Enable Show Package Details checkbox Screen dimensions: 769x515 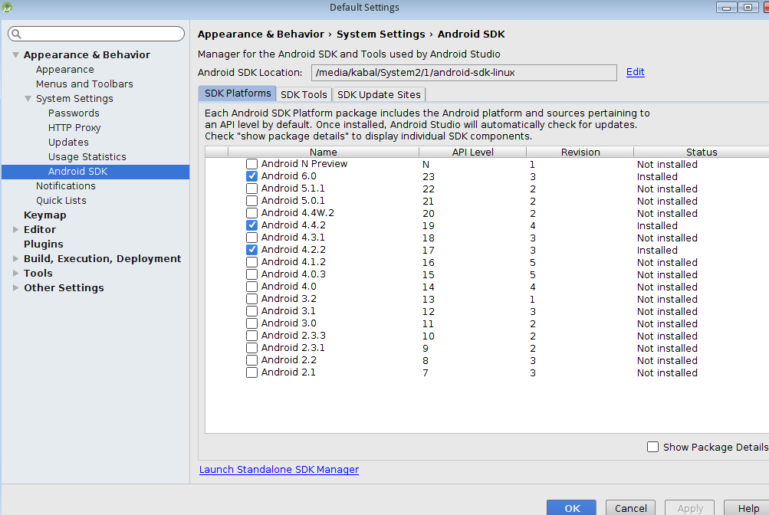(653, 447)
